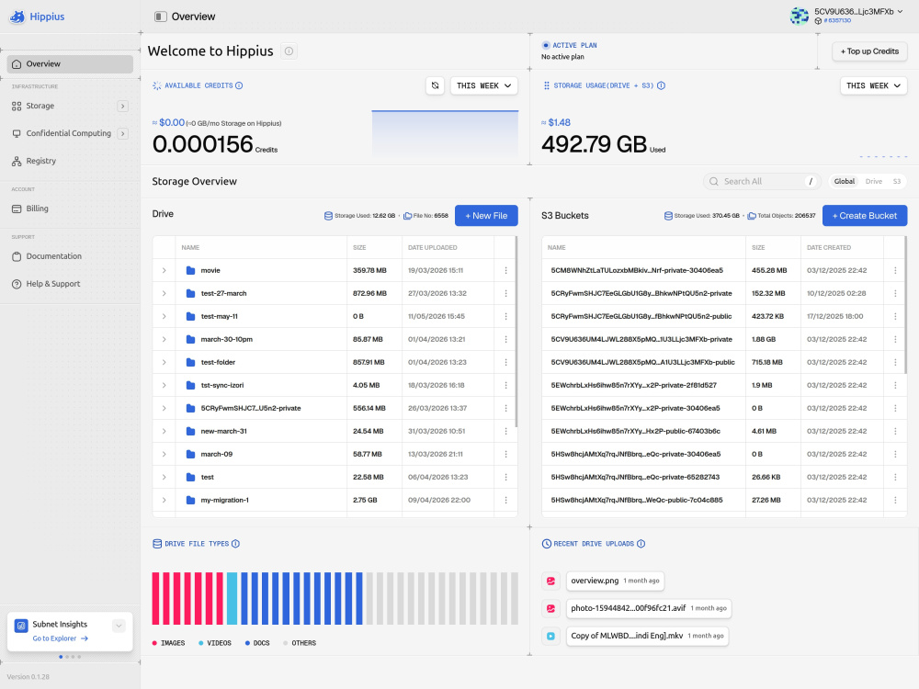Click the video icon beside the .mkv upload
This screenshot has width=919, height=689.
pyautogui.click(x=550, y=636)
